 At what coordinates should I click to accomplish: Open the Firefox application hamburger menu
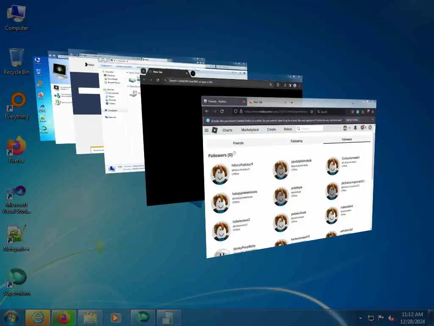pos(373,112)
